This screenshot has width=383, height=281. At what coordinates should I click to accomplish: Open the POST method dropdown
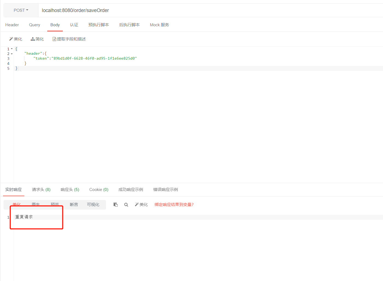click(21, 10)
